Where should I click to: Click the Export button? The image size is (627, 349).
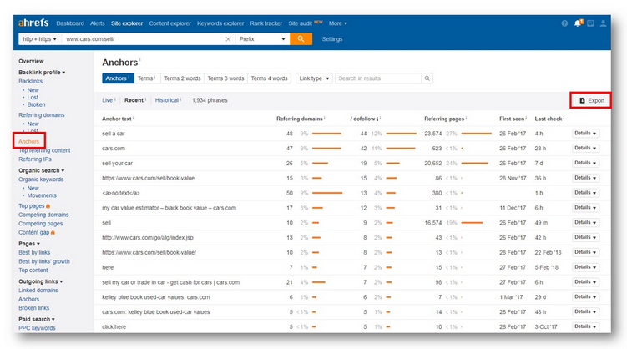pos(591,100)
